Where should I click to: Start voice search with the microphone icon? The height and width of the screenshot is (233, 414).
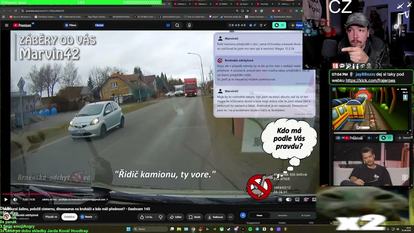click(x=189, y=25)
